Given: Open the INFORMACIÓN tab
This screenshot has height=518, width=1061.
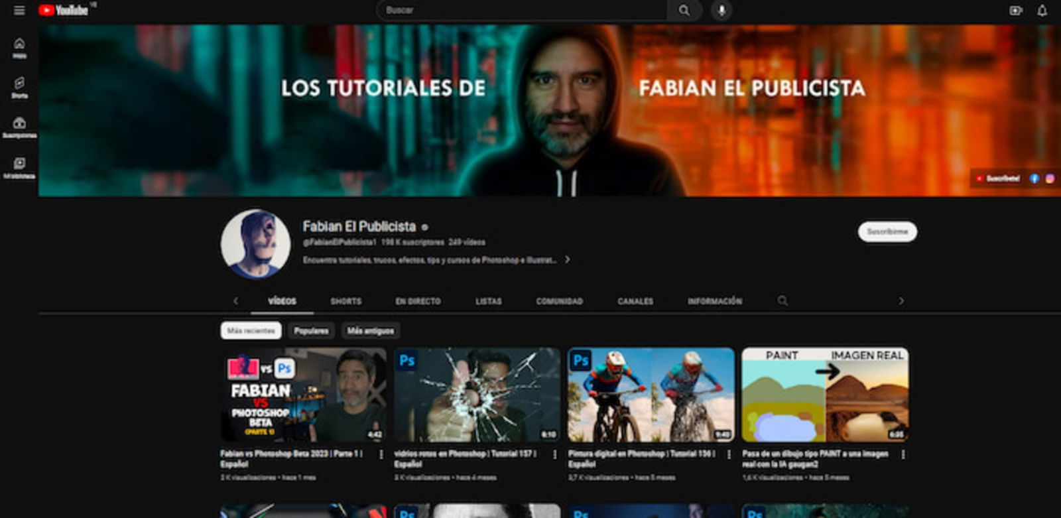Looking at the screenshot, I should 715,301.
